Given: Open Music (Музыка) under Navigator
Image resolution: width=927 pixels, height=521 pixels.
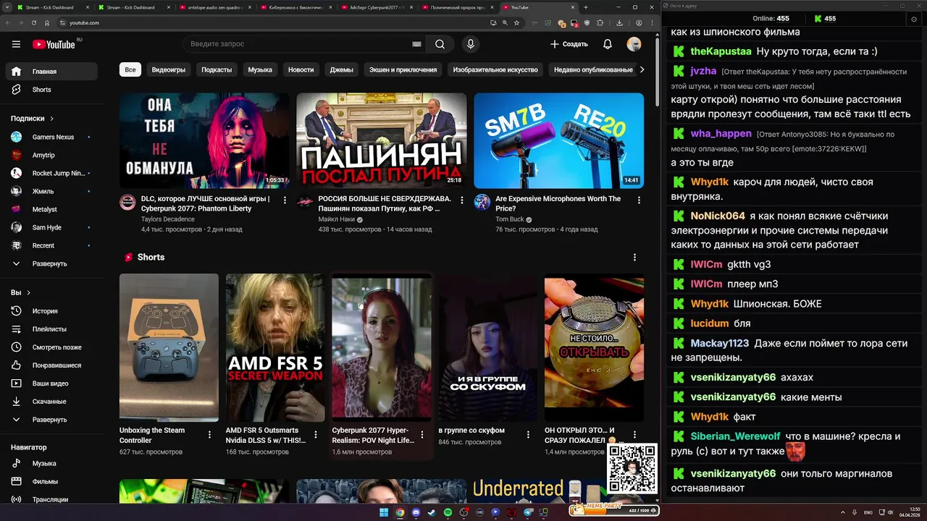Looking at the screenshot, I should [x=51, y=463].
